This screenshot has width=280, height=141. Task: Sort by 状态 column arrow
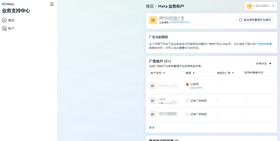point(194,73)
